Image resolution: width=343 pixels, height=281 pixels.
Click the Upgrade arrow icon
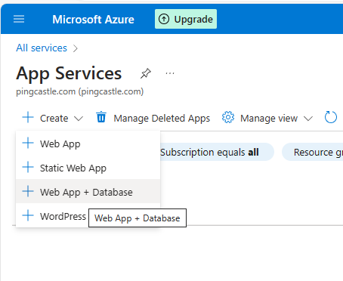pyautogui.click(x=164, y=19)
